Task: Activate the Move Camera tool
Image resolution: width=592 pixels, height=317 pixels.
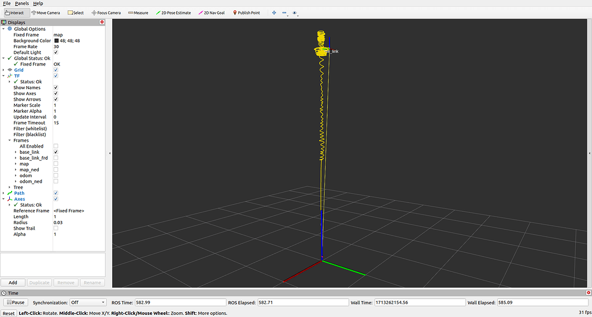Action: click(46, 13)
